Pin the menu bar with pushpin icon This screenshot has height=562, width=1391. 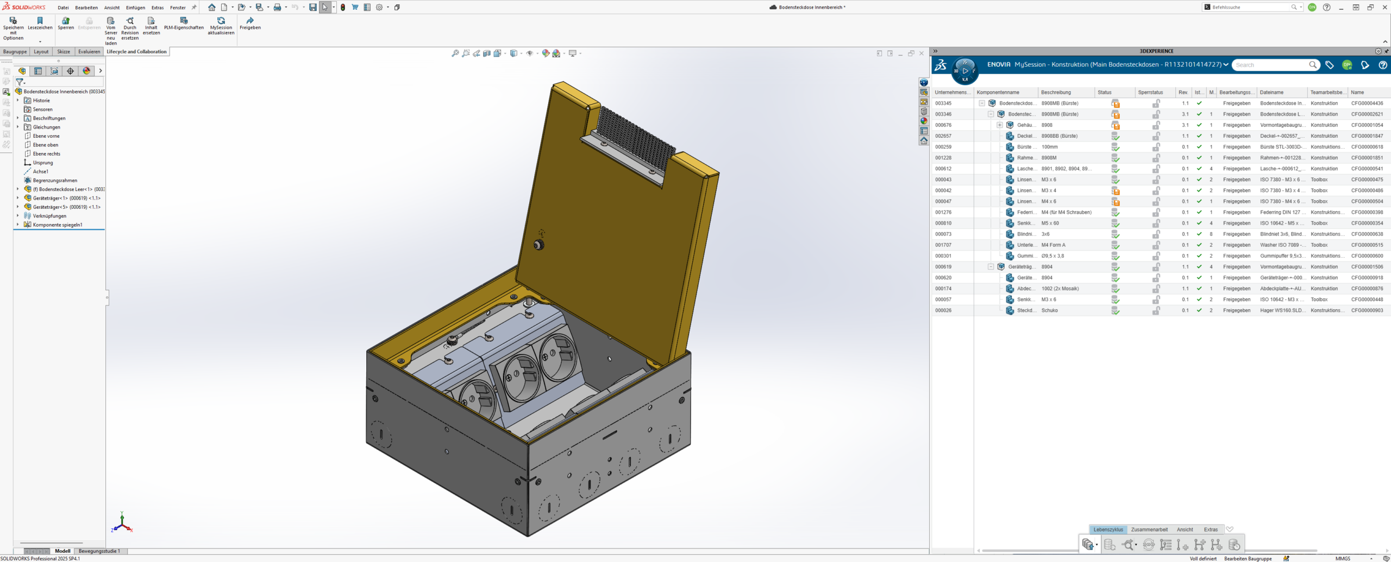[194, 7]
